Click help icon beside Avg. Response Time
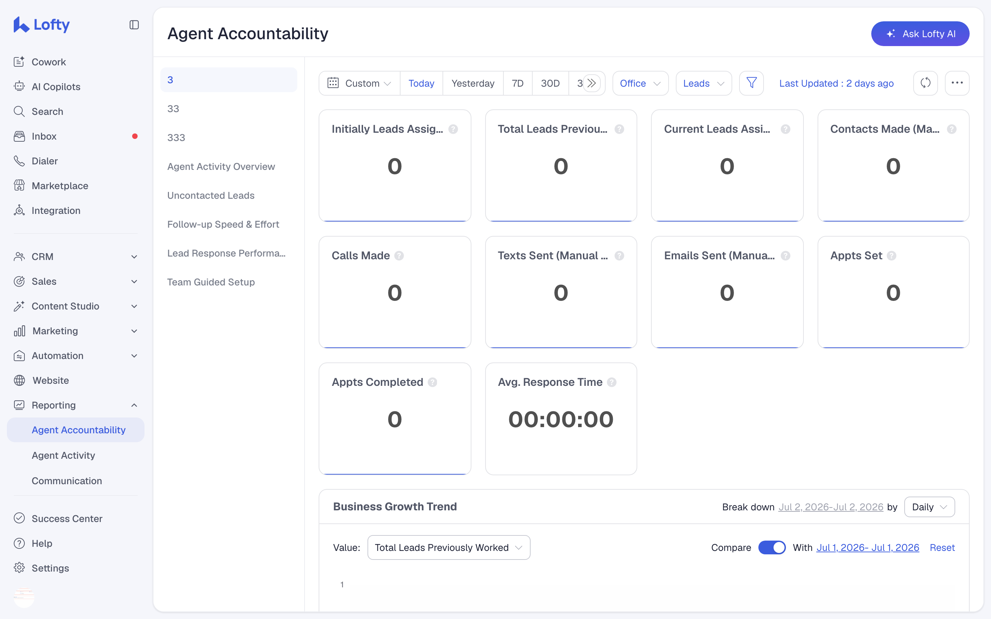 tap(612, 382)
